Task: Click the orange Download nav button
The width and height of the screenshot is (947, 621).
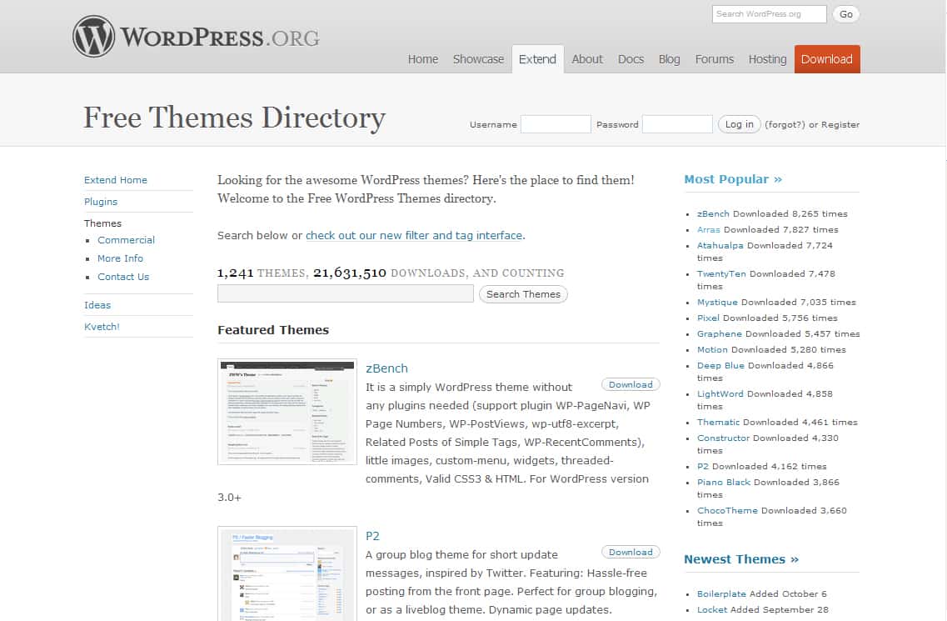Action: pos(827,59)
